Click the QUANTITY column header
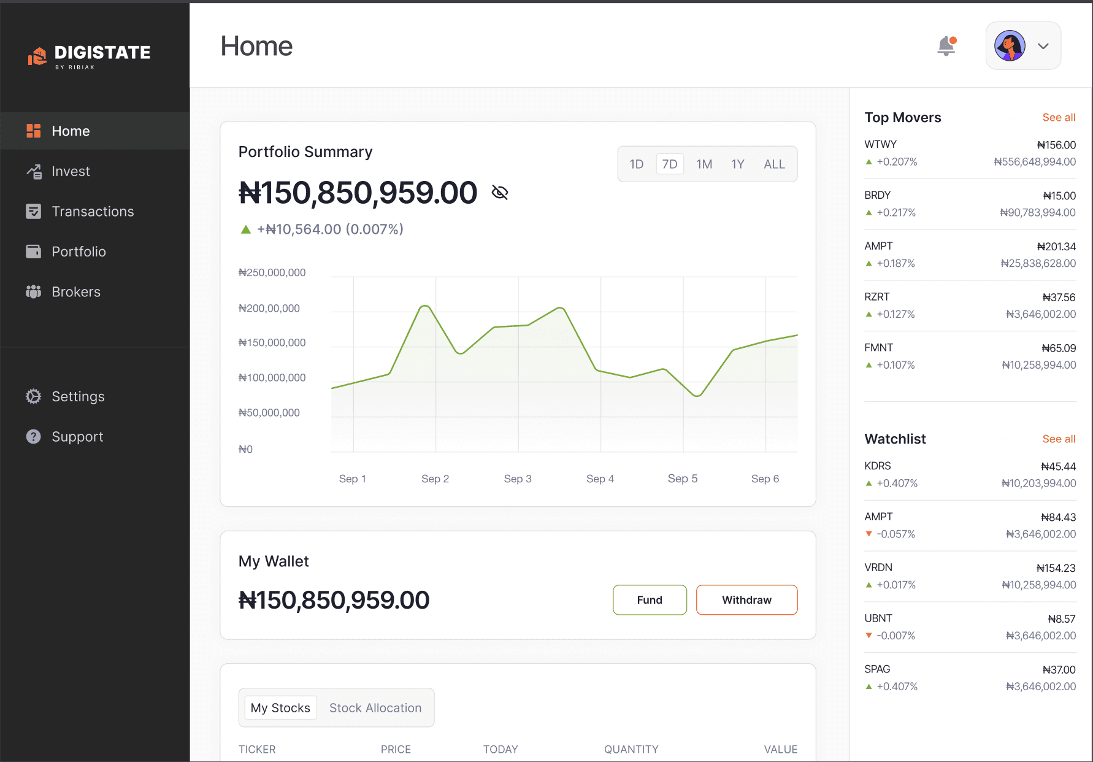The height and width of the screenshot is (762, 1093). click(x=631, y=749)
